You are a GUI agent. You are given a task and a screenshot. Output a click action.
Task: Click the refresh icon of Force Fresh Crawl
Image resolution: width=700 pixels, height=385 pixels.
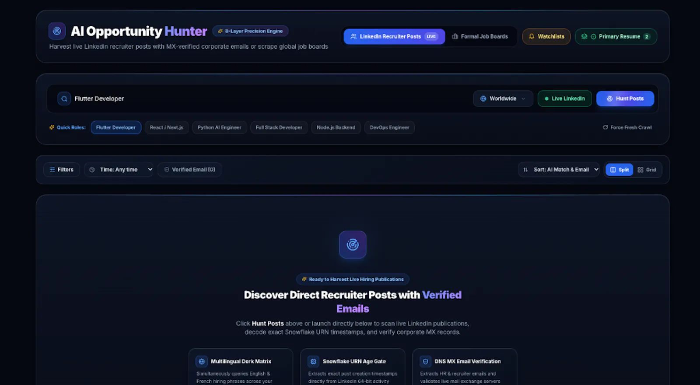coord(605,127)
